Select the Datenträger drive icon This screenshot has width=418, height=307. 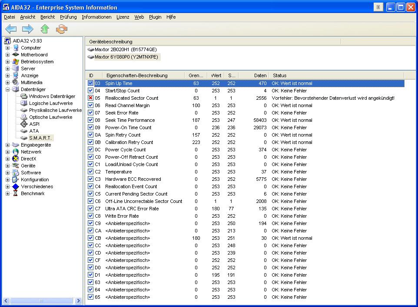coord(16,89)
